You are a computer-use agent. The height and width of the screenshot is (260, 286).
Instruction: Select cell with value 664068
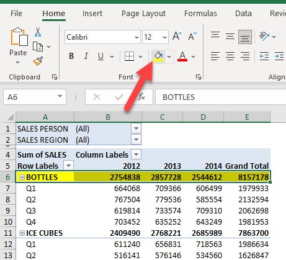point(108,189)
